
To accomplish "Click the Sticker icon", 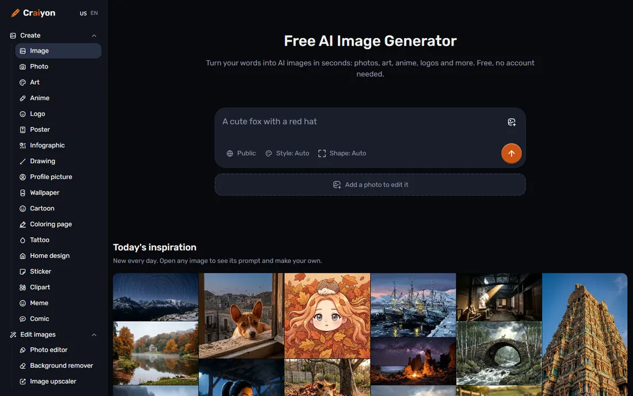I will click(22, 271).
